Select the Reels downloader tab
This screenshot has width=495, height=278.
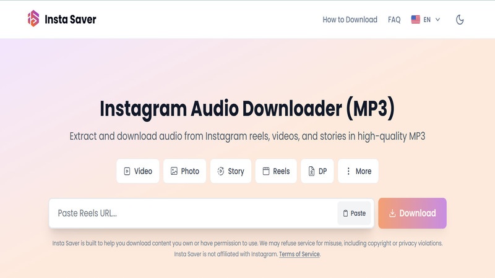click(x=276, y=171)
